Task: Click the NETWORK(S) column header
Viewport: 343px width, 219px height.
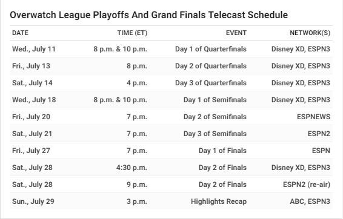Action: coord(310,33)
